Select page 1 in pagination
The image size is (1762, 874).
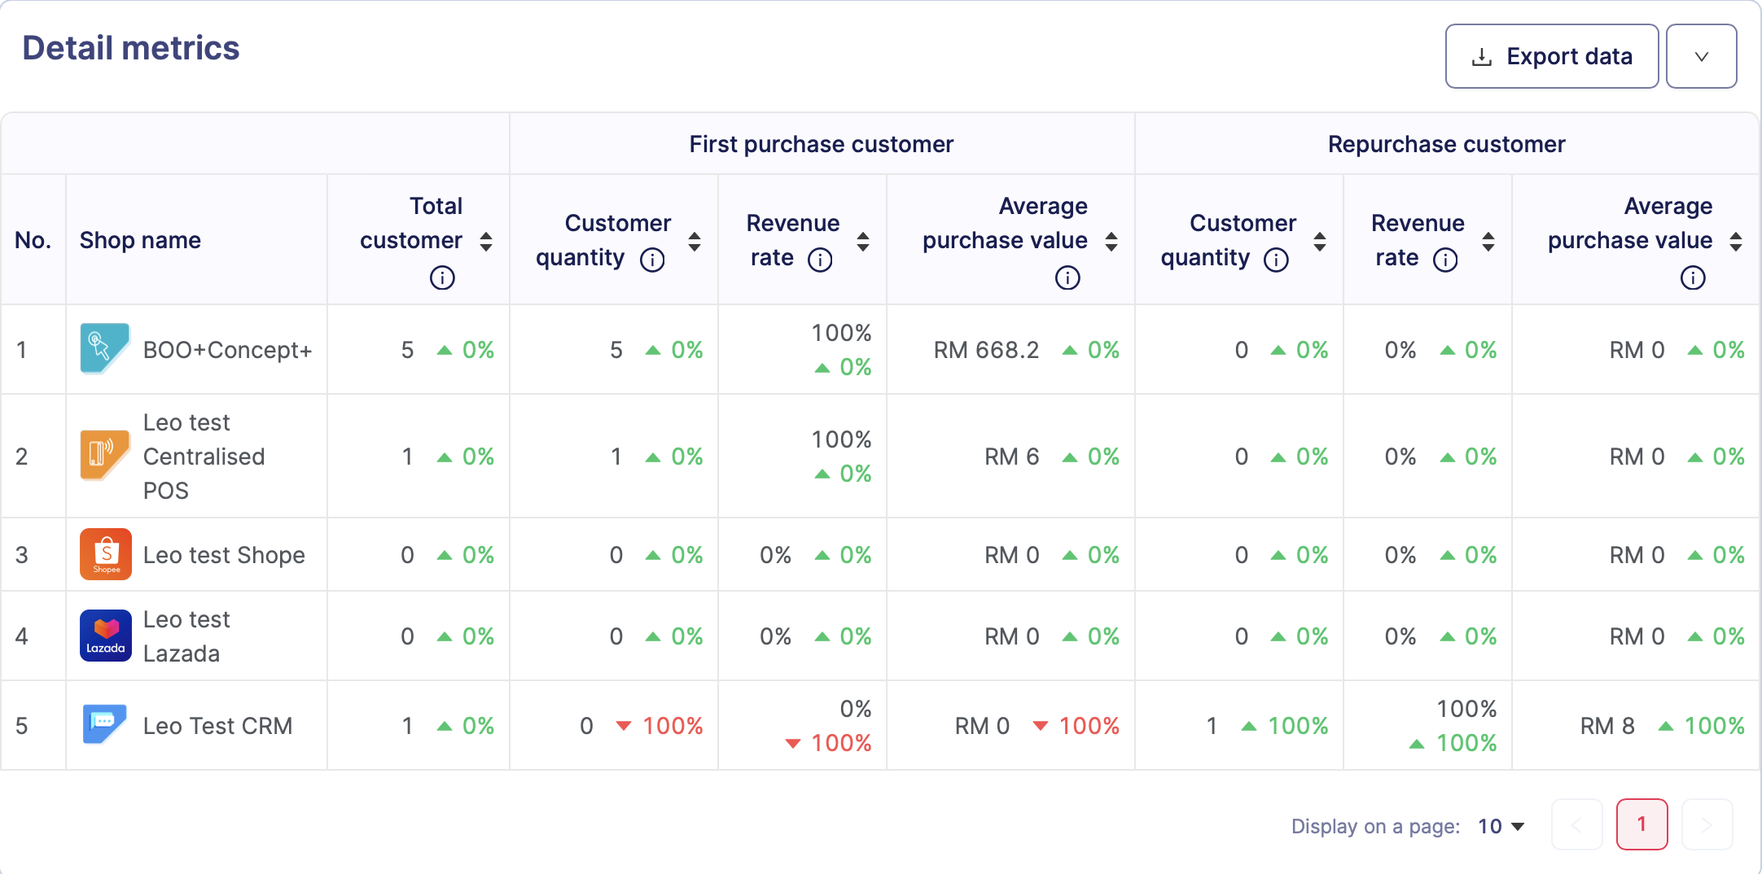1641,825
